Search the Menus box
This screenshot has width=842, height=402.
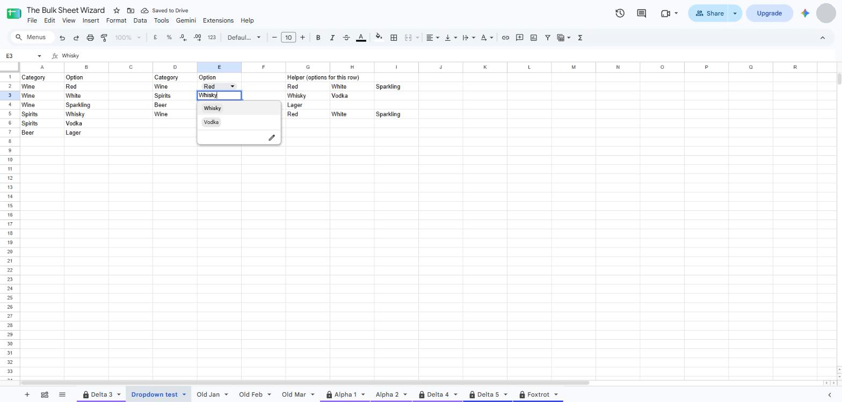(32, 38)
